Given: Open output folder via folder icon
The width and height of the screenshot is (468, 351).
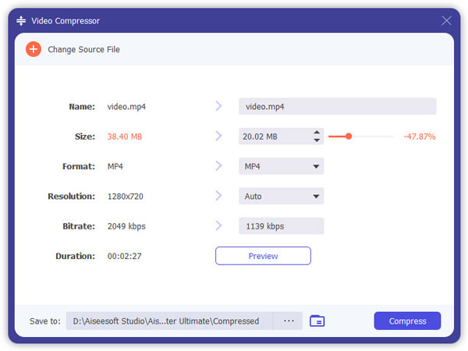Looking at the screenshot, I should point(317,321).
